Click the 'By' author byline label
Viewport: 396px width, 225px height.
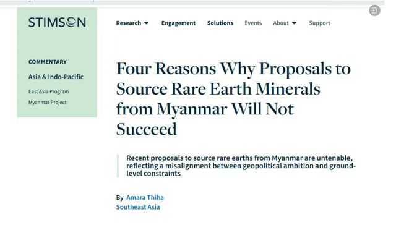pos(119,197)
